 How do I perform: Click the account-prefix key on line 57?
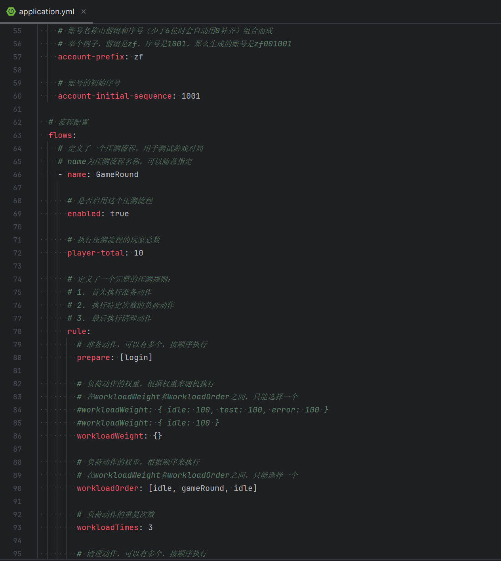pos(91,57)
